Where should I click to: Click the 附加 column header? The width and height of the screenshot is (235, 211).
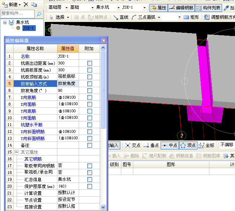click(89, 49)
